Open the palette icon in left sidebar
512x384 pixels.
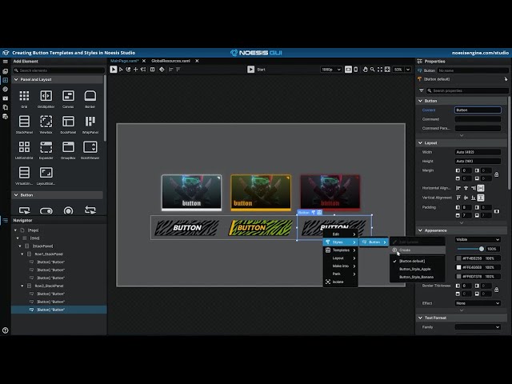(x=6, y=89)
